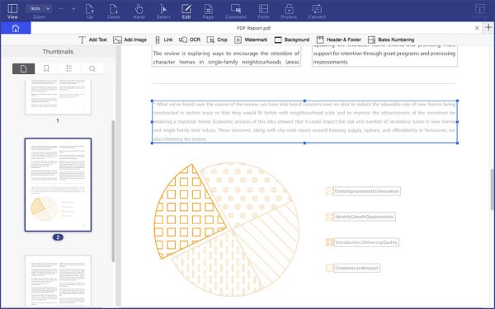
Task: Change the page Background
Action: [292, 40]
